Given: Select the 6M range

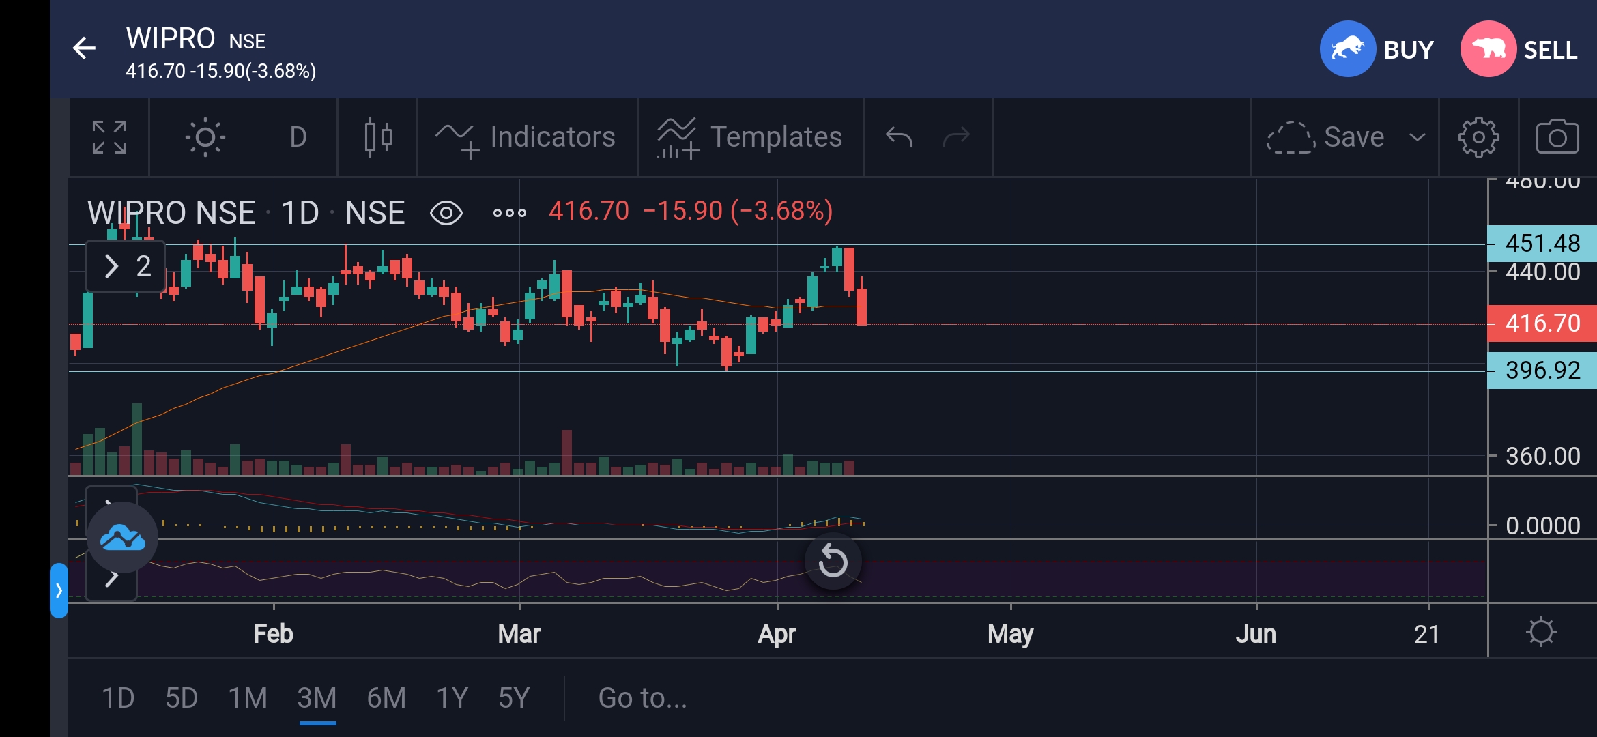Looking at the screenshot, I should 386,698.
